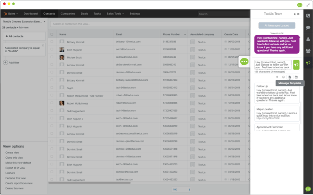Toggle fullscreen with the expand arrows icon

point(308,5)
